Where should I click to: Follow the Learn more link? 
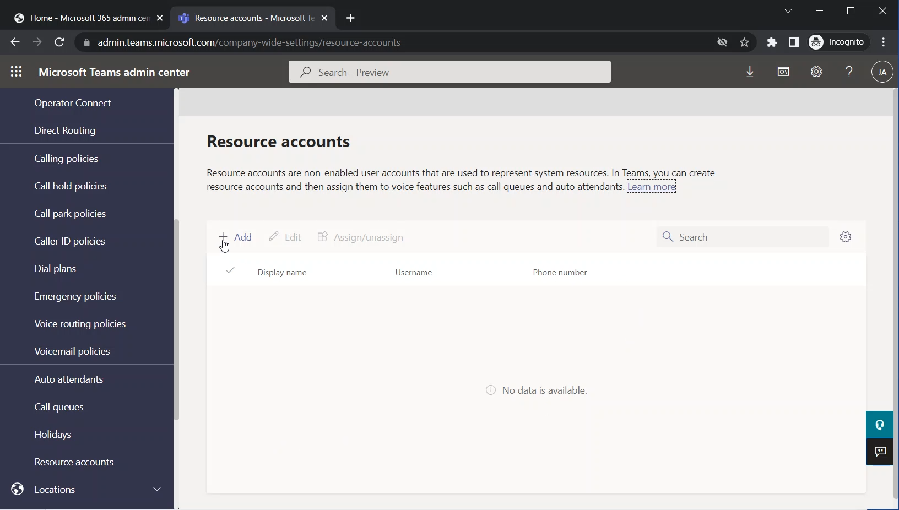click(652, 187)
